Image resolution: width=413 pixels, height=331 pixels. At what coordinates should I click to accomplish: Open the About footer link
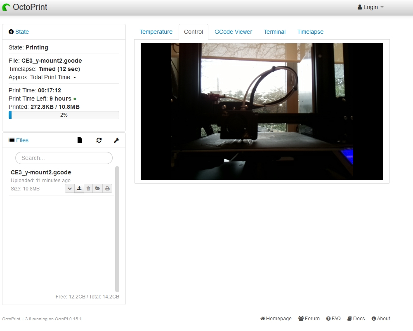tap(381, 318)
